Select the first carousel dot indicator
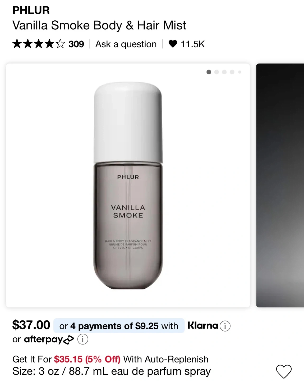 coord(209,72)
